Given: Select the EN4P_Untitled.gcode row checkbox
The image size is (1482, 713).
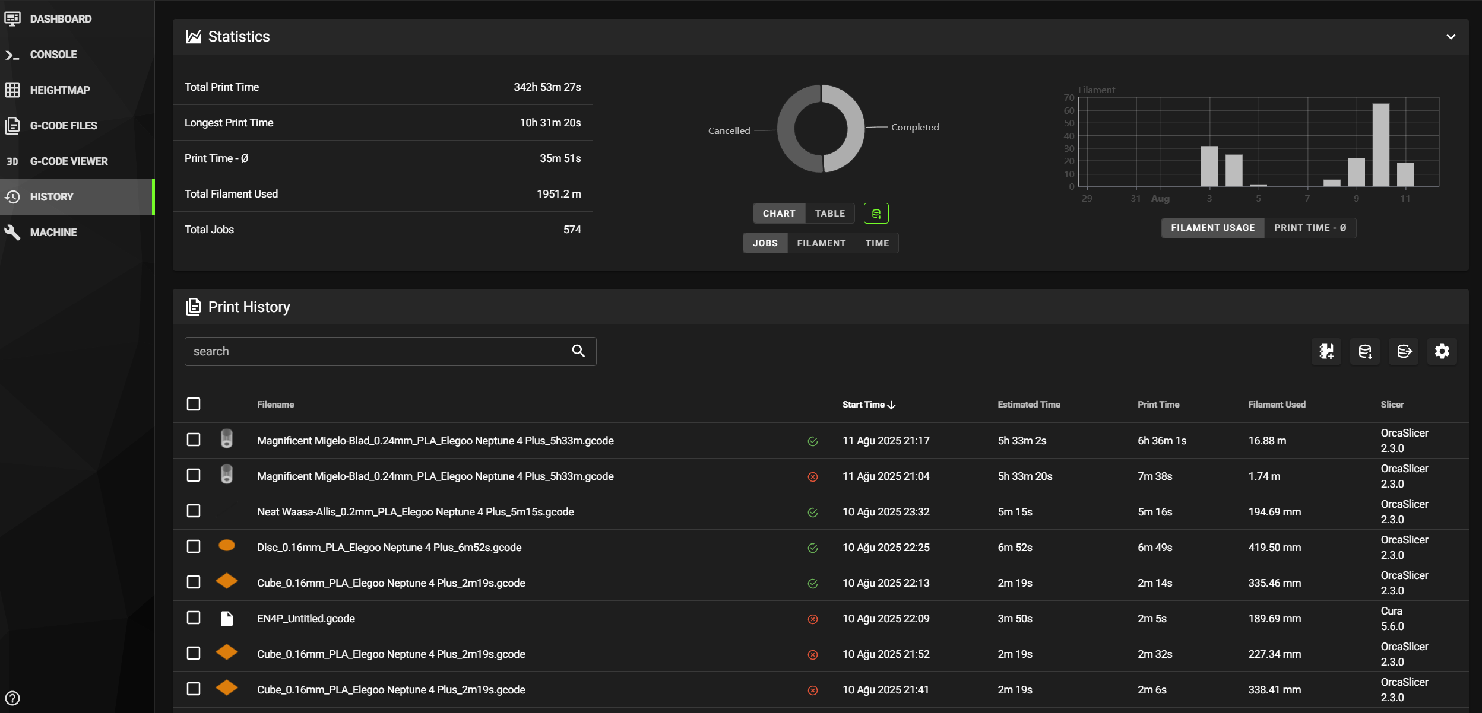Looking at the screenshot, I should [x=194, y=617].
